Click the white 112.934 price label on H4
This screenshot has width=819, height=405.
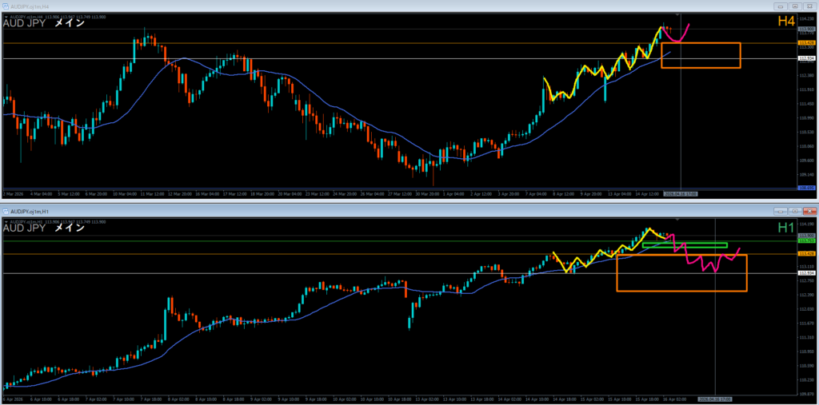pyautogui.click(x=806, y=58)
